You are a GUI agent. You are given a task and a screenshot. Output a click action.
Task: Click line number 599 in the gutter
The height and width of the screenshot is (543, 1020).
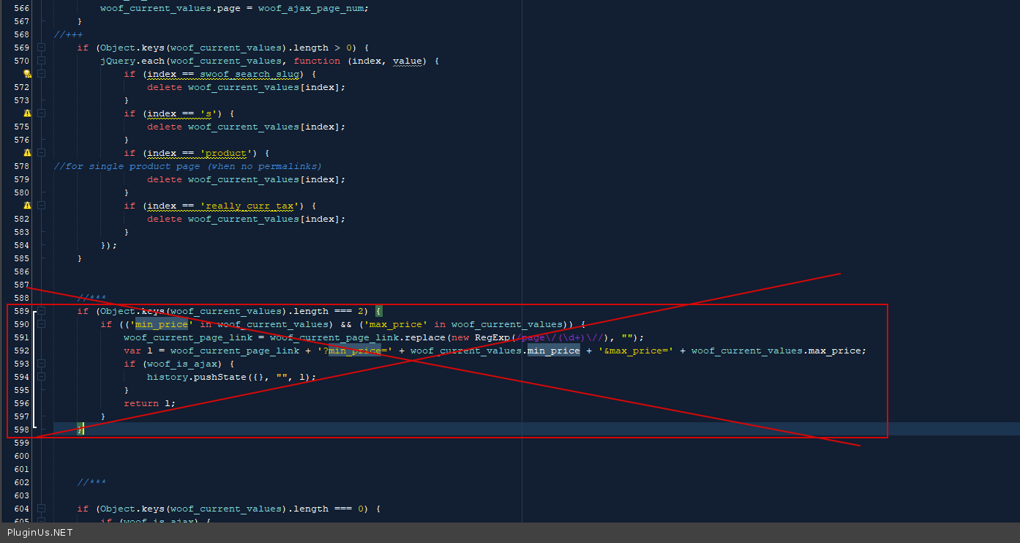tap(21, 443)
